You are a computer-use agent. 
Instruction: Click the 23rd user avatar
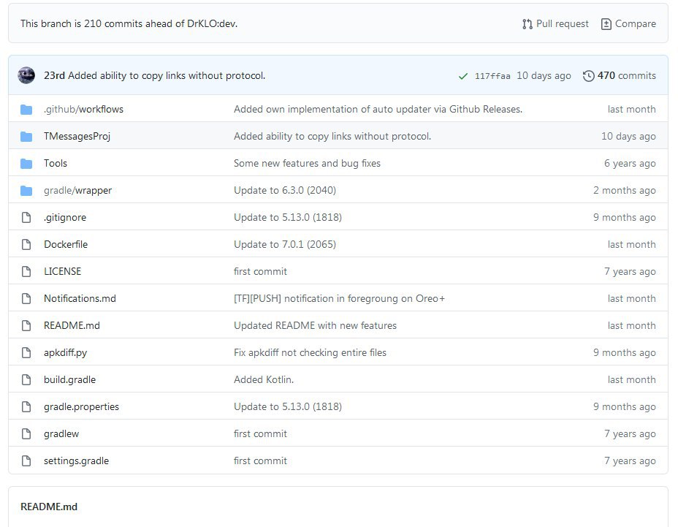tap(27, 75)
